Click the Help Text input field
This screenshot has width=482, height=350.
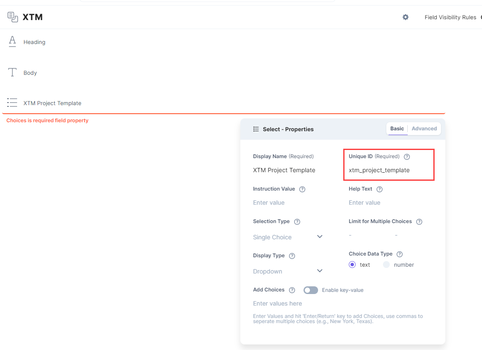(x=389, y=203)
